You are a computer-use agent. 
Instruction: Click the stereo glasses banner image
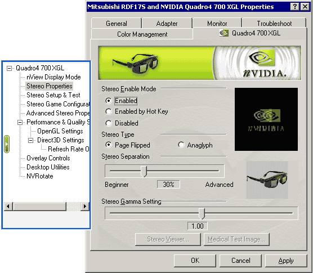point(199,63)
